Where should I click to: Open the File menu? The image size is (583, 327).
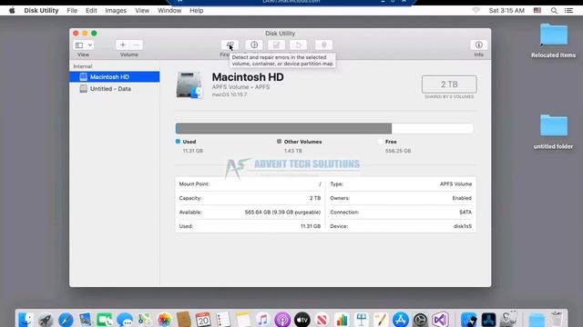(x=72, y=10)
